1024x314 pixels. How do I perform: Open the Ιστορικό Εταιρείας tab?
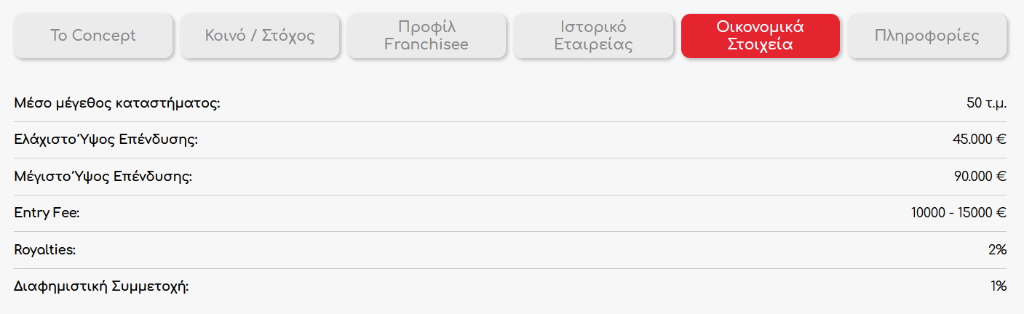tap(593, 36)
